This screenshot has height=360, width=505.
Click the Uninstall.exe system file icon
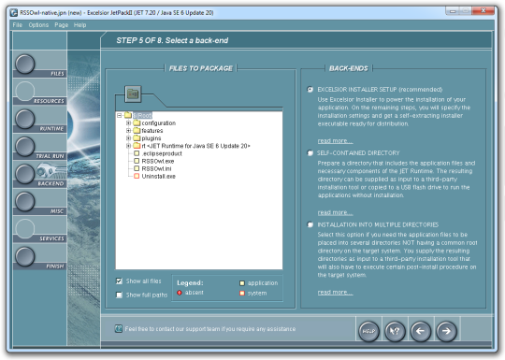(137, 176)
